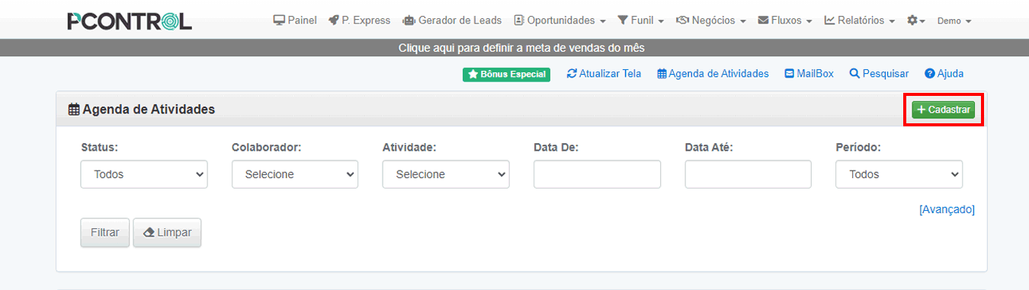1029x290 pixels.
Task: Click the Filtrar button
Action: [105, 232]
